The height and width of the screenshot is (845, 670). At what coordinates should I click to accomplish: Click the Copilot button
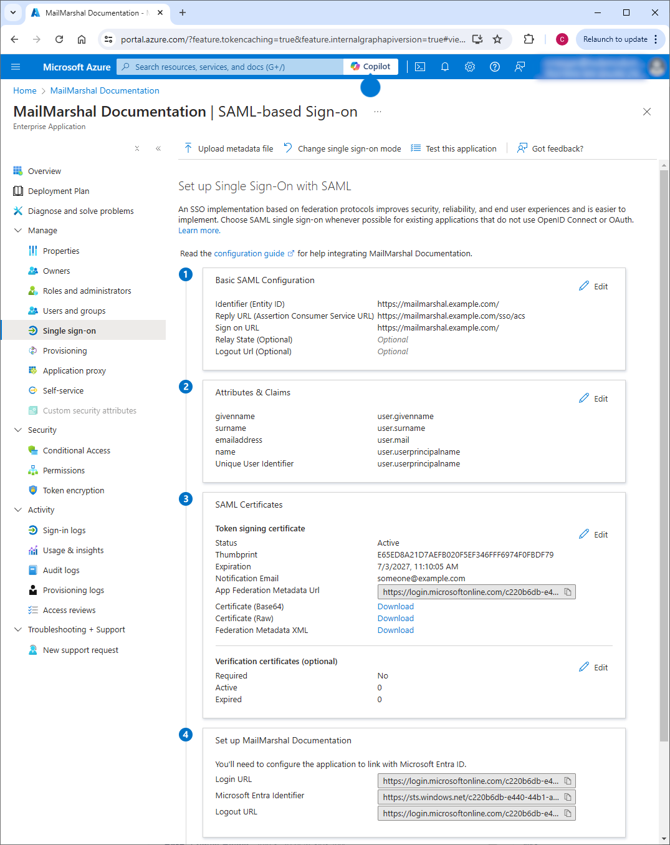(371, 67)
